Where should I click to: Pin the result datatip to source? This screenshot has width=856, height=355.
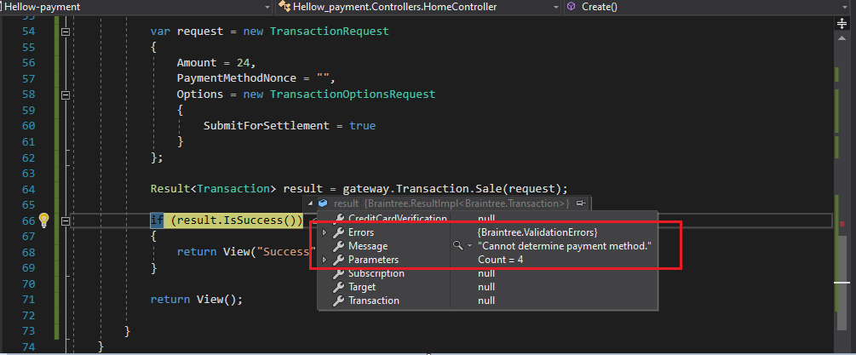coord(580,203)
